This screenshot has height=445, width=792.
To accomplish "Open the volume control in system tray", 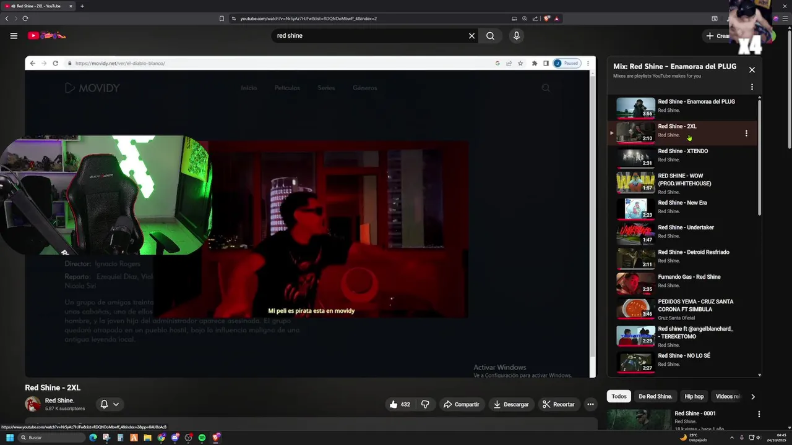I will click(x=760, y=438).
